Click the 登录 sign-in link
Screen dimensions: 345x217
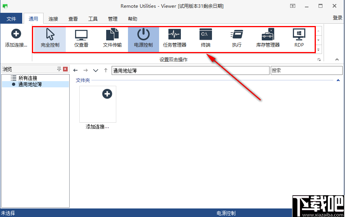[338, 18]
